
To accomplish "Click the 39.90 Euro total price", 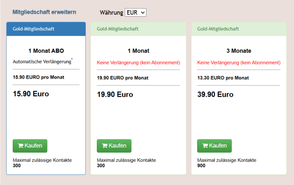I will point(215,94).
